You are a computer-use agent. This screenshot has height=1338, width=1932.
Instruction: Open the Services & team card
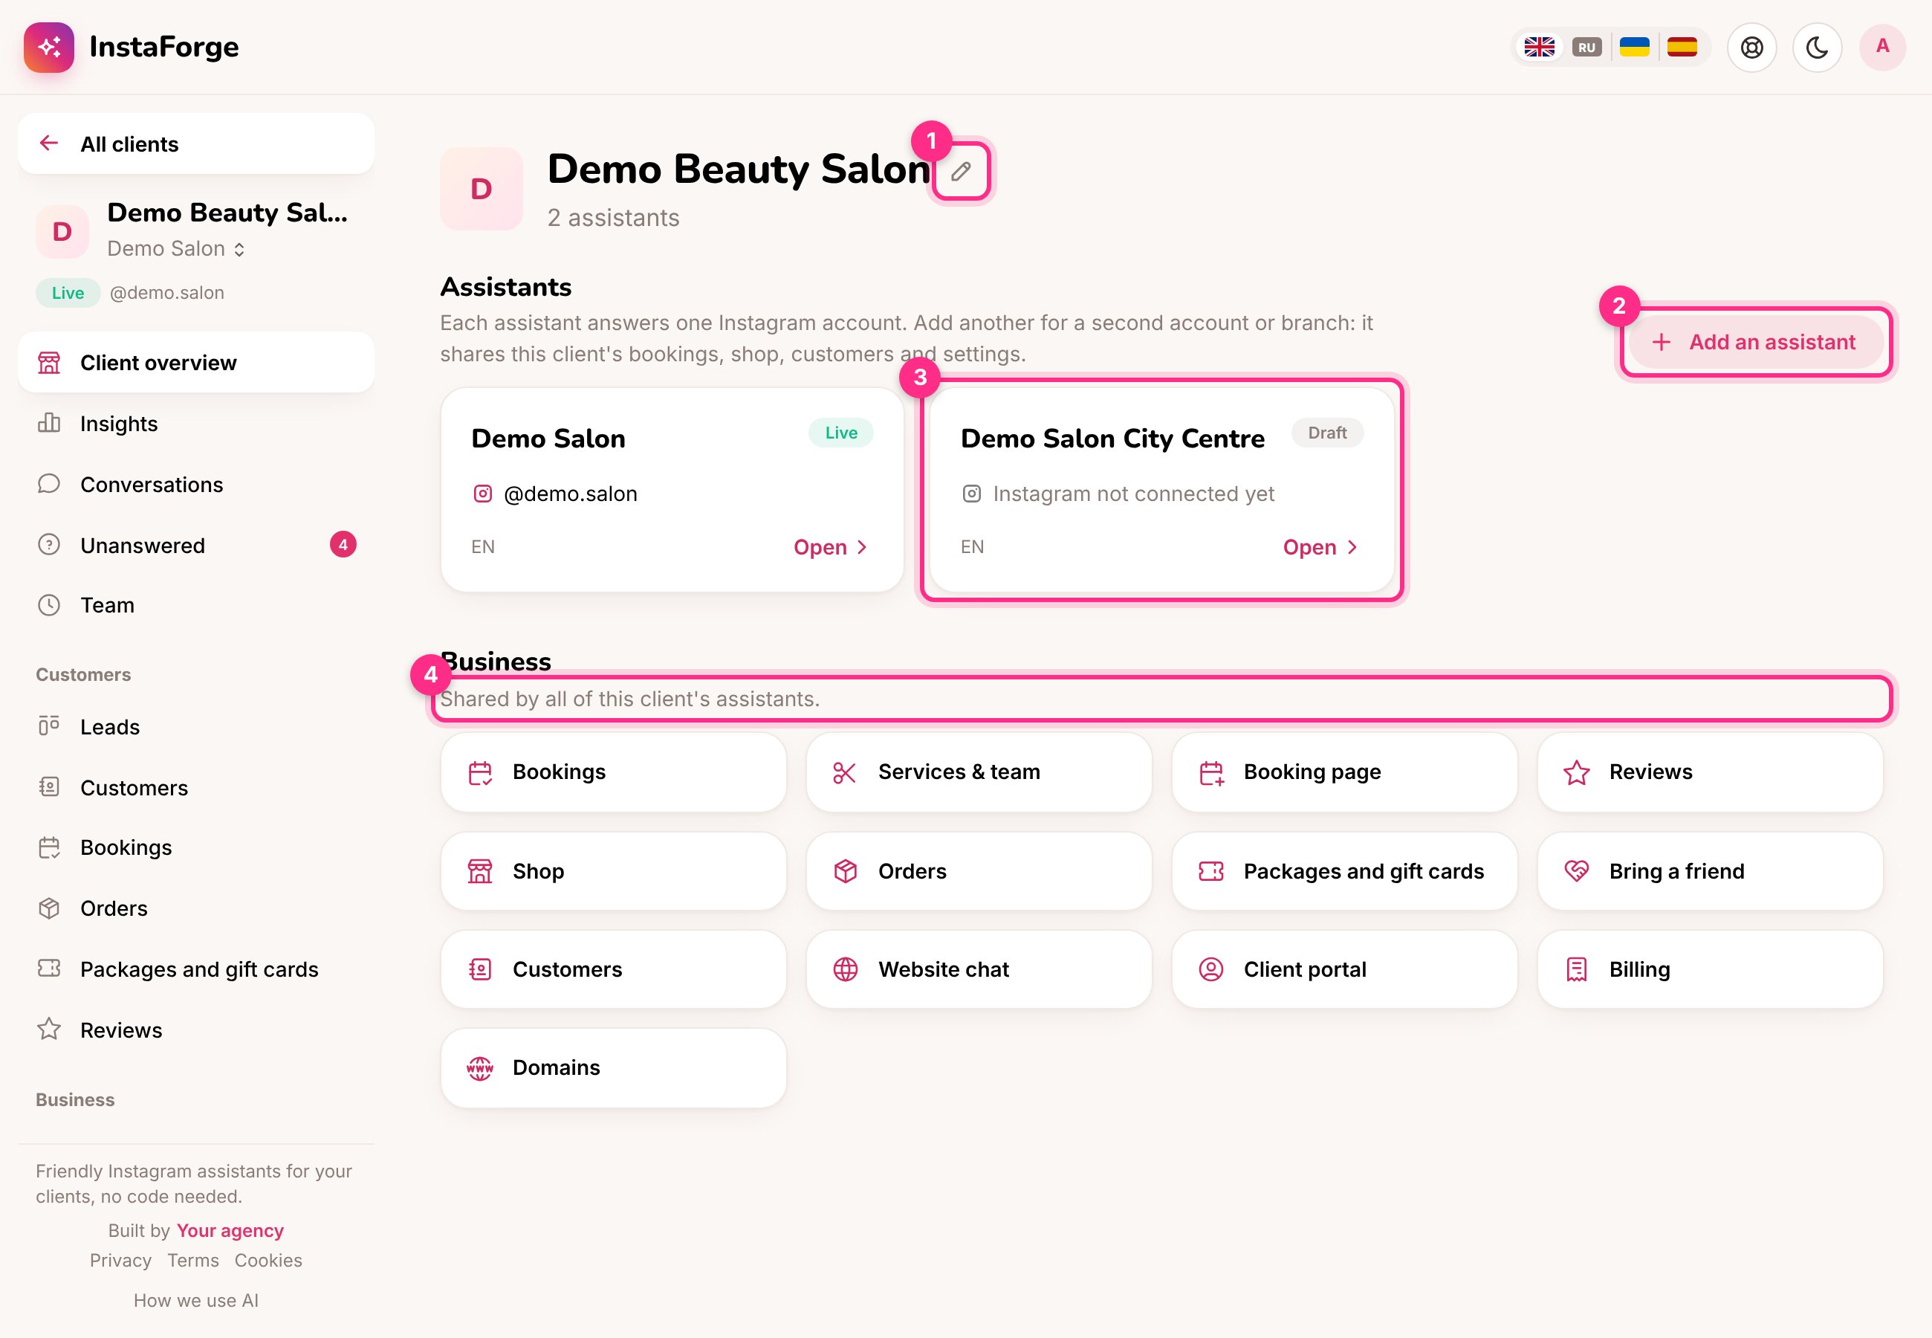tap(979, 772)
